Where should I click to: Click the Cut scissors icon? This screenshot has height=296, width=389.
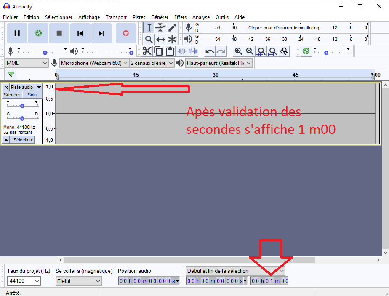coord(147,51)
